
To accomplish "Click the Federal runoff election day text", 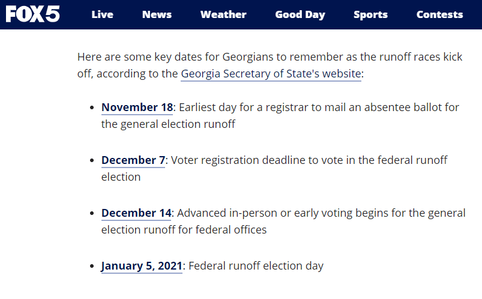I will pyautogui.click(x=256, y=266).
